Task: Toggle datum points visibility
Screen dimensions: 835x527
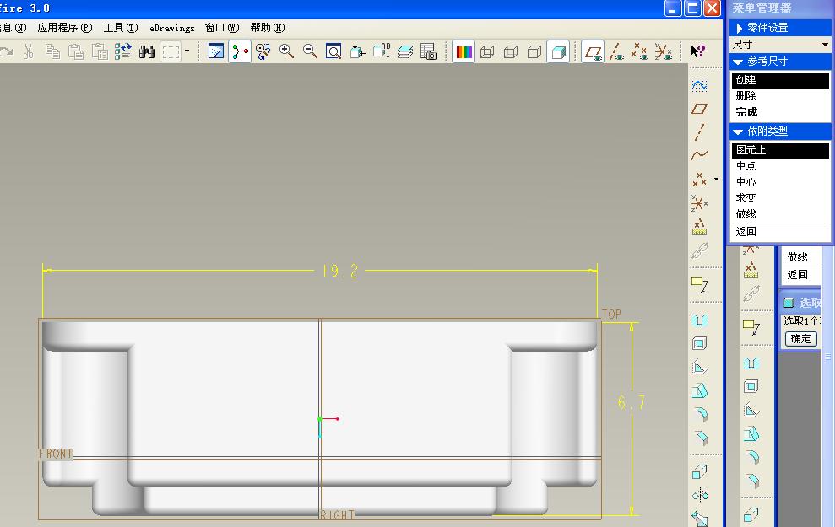Action: point(640,51)
